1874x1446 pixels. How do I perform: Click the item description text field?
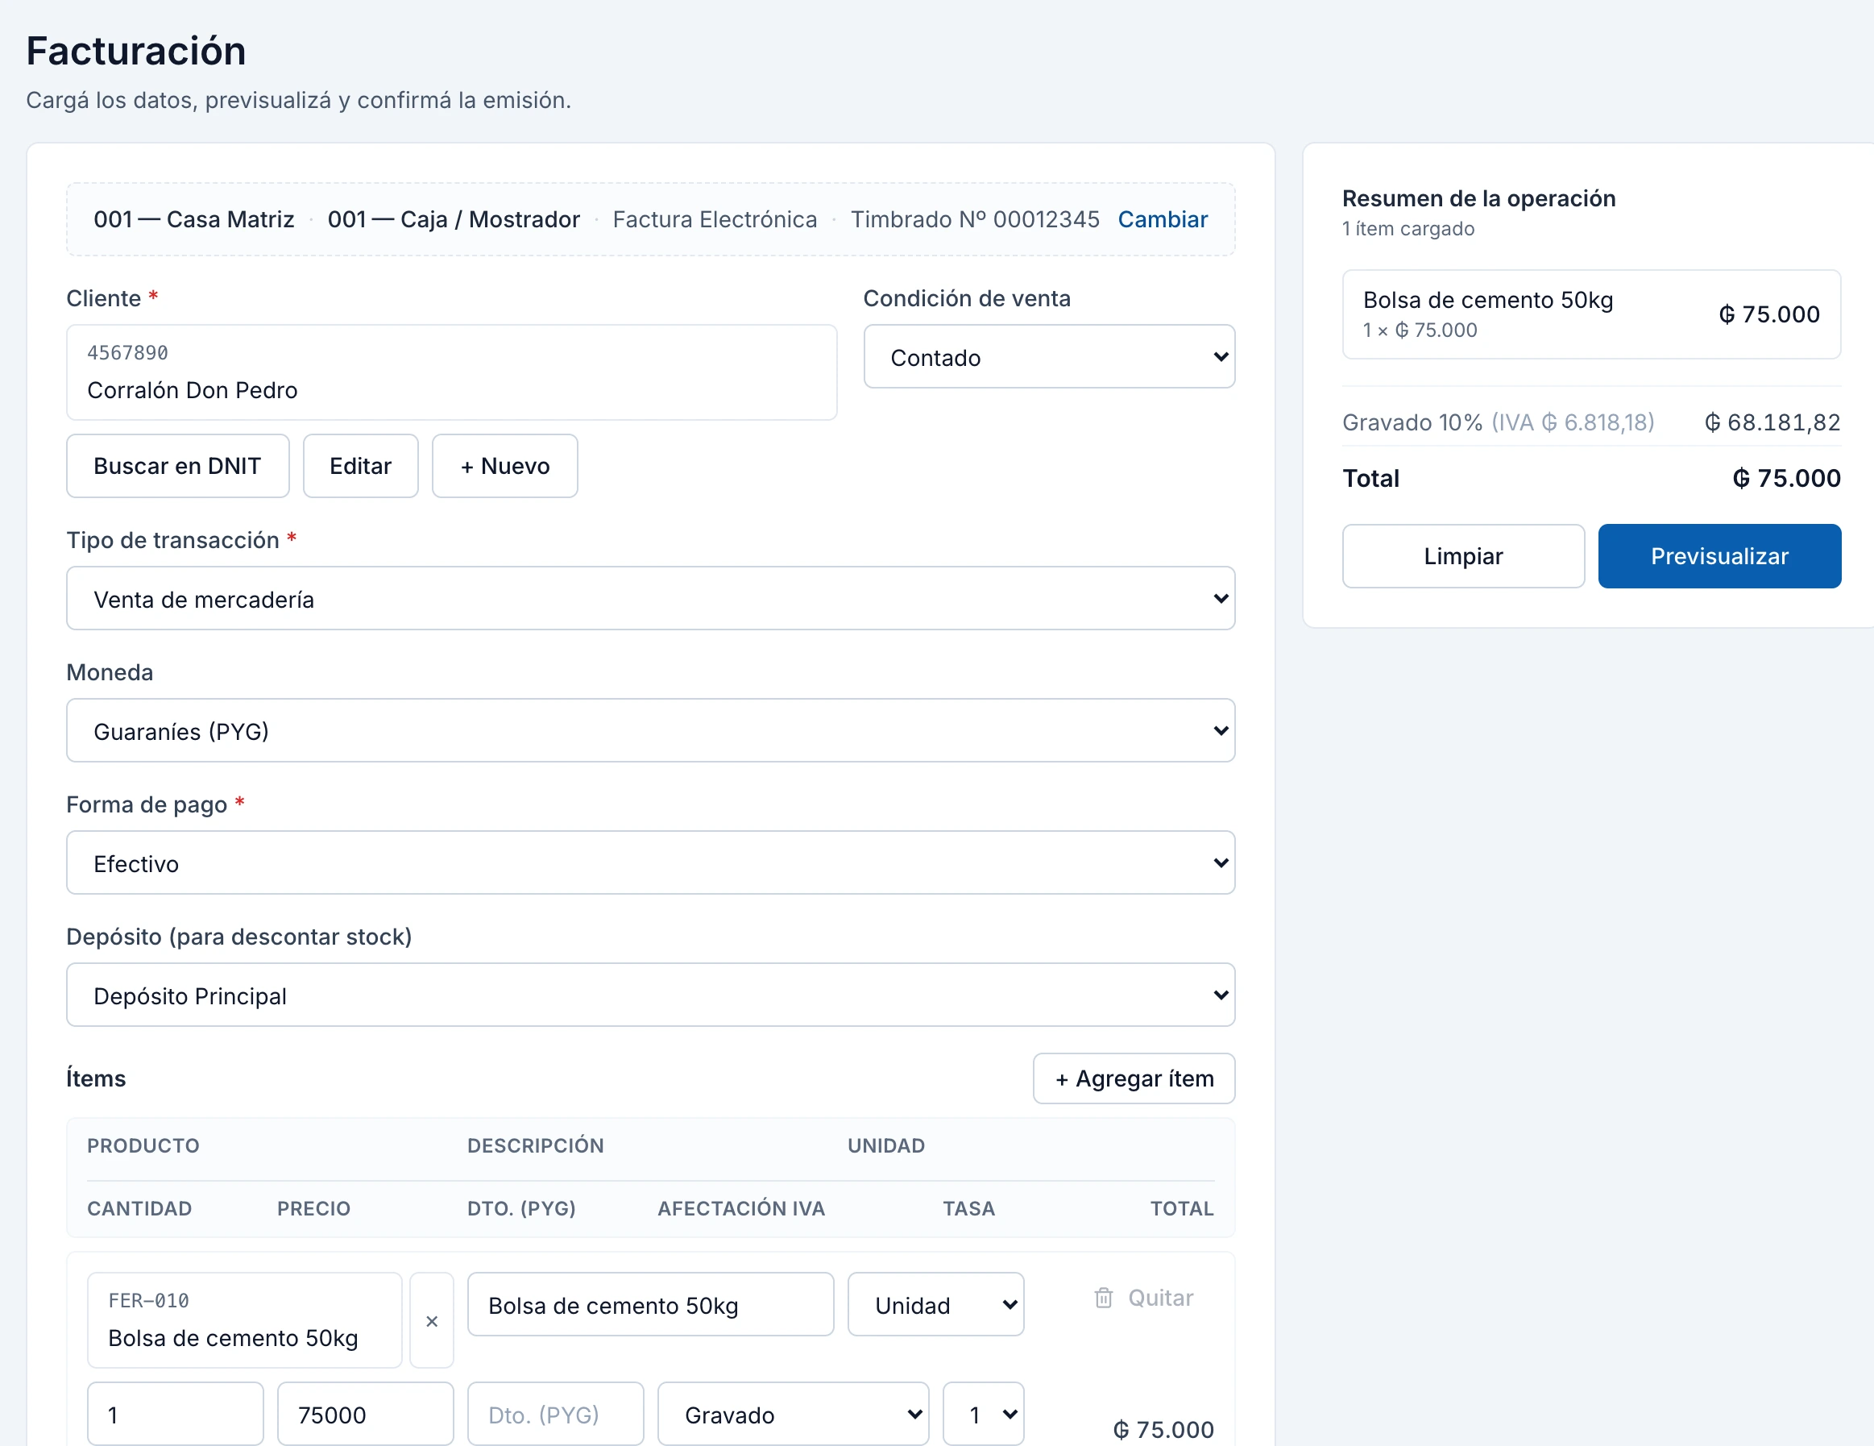650,1304
